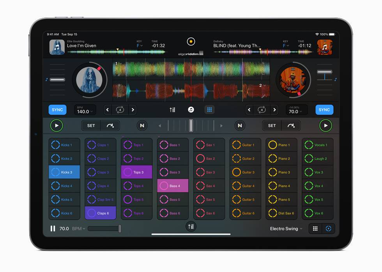Set a cue point on deck 2
Screen dimensions: 382x272
[272, 126]
